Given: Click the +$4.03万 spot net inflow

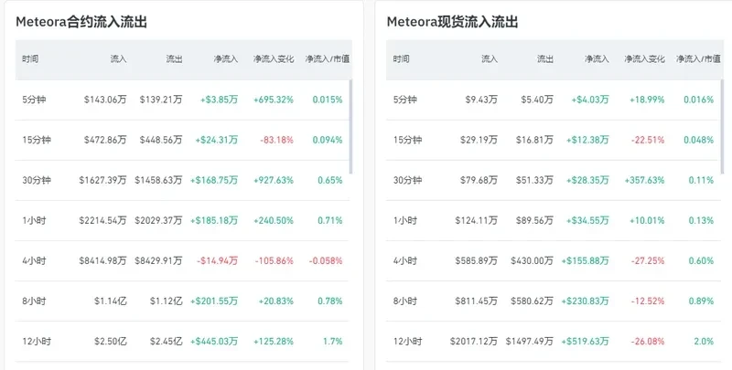Looking at the screenshot, I should pyautogui.click(x=590, y=100).
